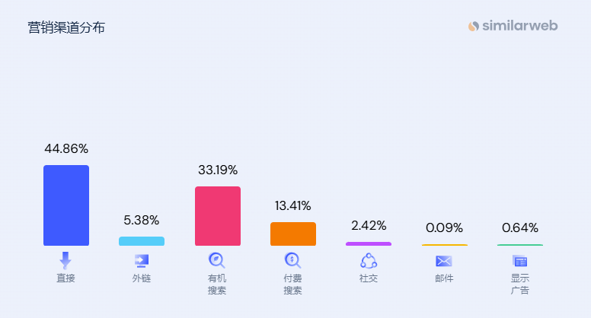Select the orange Paid Search bar
This screenshot has width=591, height=318.
point(293,234)
